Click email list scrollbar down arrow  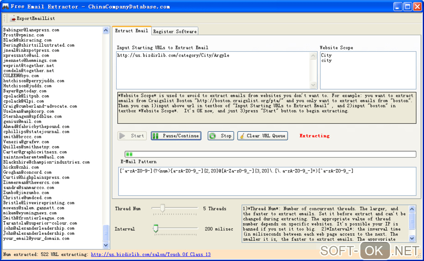[x=106, y=245]
